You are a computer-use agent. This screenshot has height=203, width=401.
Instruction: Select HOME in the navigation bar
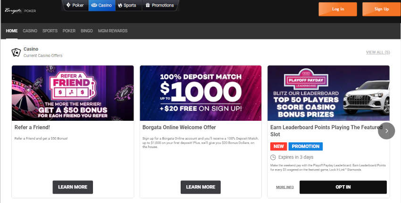pos(12,31)
